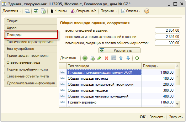186x122 pixels.
Task: Select row Общая площадь нежилых помещений
Action: click(117, 96)
